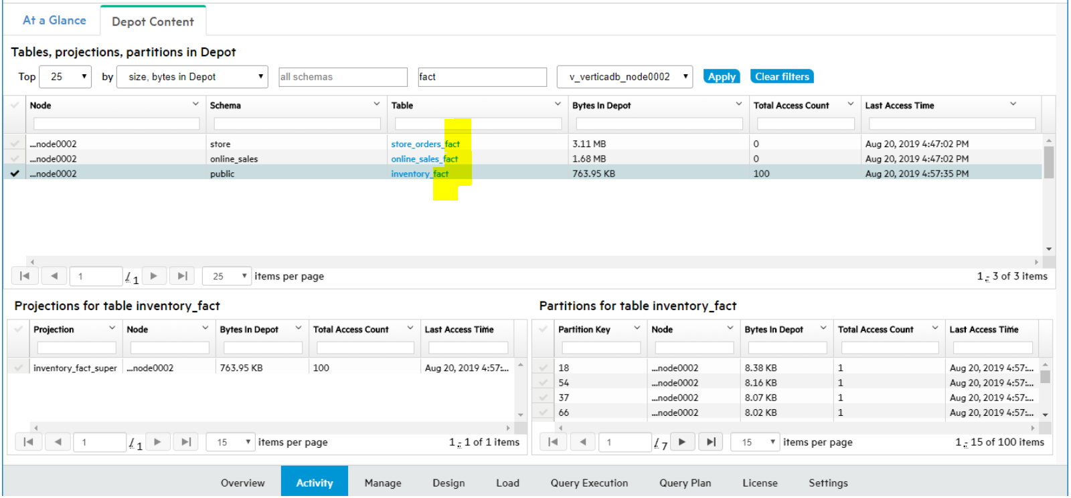Expand the size, bytes in Depot dropdown

(x=192, y=77)
